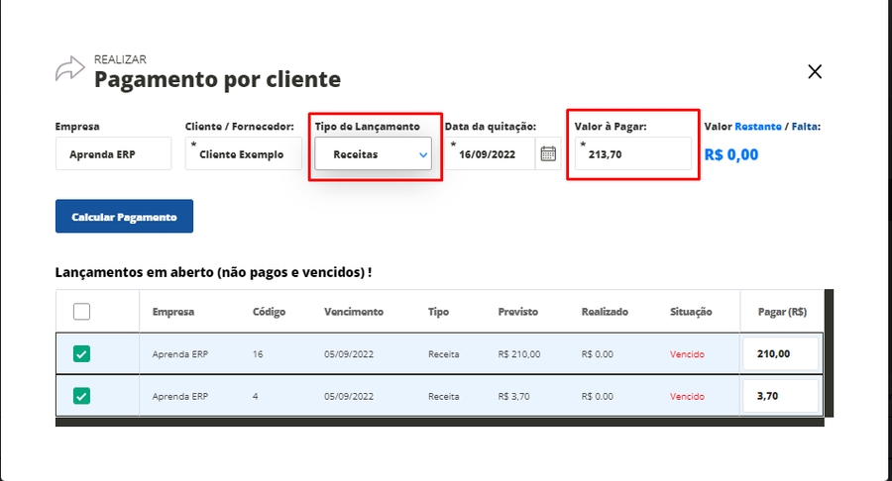892x481 pixels.
Task: Click the Vencido status in first row
Action: (687, 353)
